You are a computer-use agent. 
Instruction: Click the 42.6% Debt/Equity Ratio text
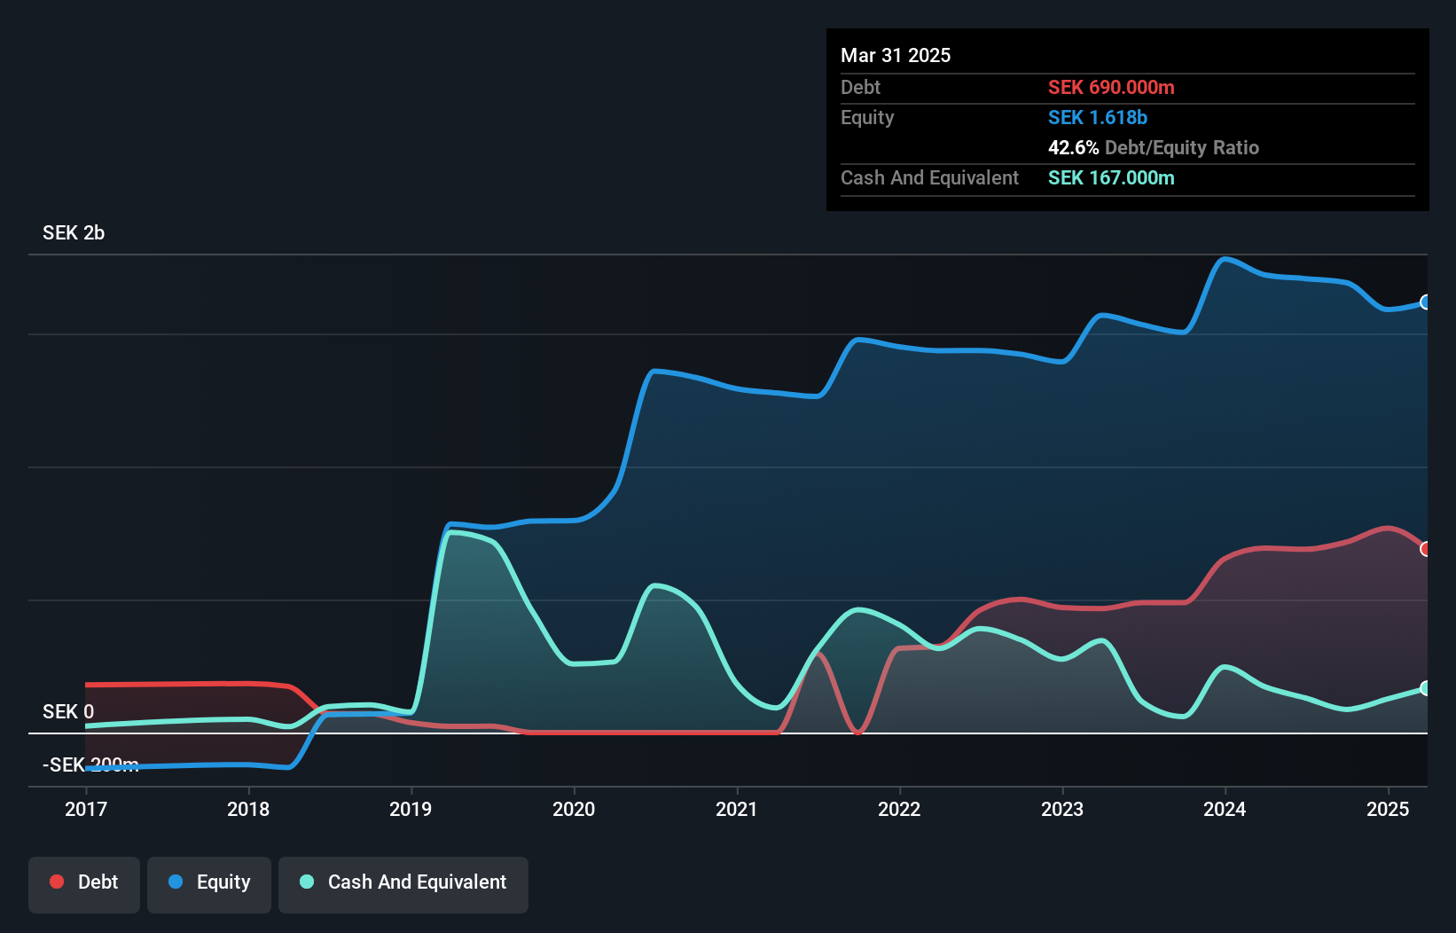click(x=1153, y=148)
